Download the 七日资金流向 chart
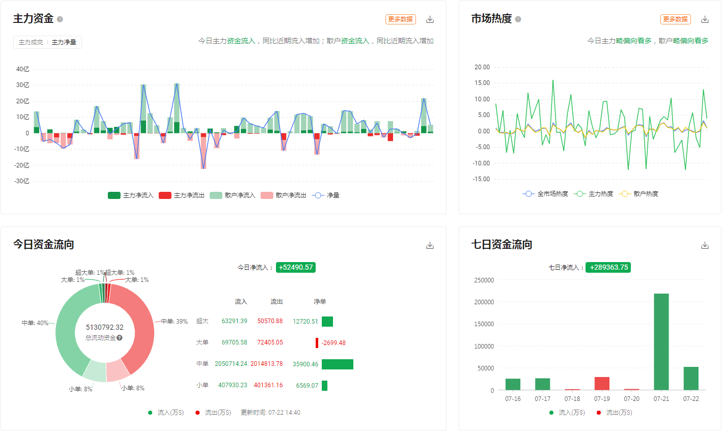The height and width of the screenshot is (432, 723). coord(705,245)
